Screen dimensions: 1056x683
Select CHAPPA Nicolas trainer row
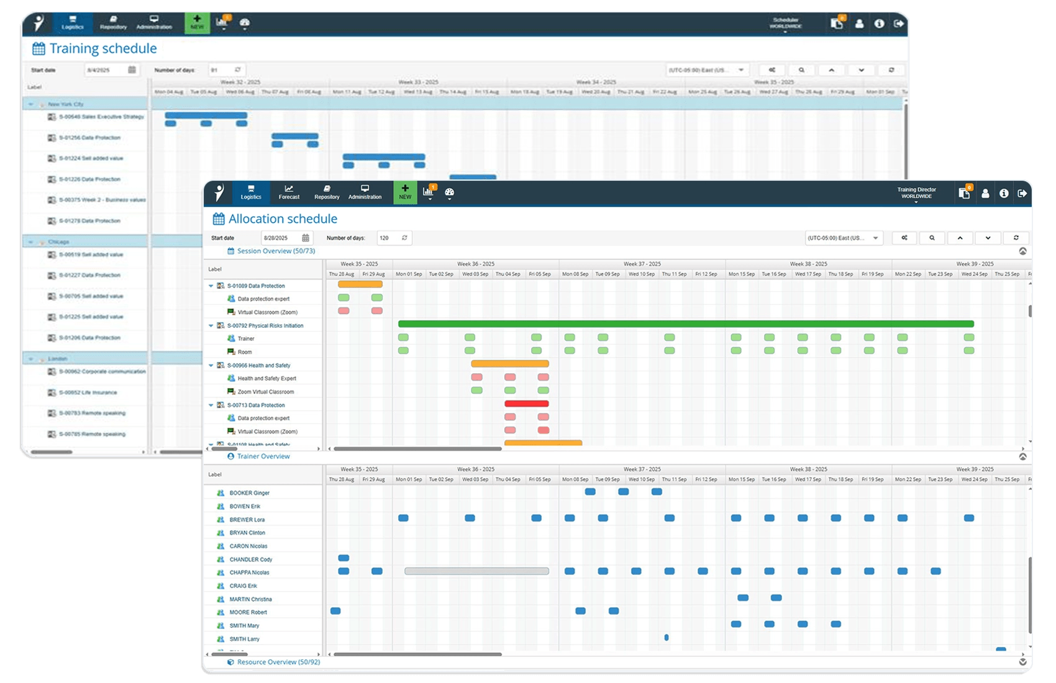[x=263, y=572]
